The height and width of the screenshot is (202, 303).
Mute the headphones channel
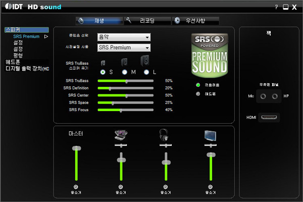tap(166, 187)
